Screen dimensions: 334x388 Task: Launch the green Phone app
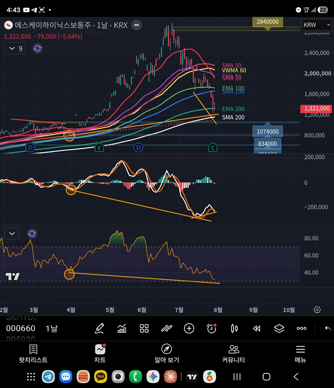tap(136, 377)
